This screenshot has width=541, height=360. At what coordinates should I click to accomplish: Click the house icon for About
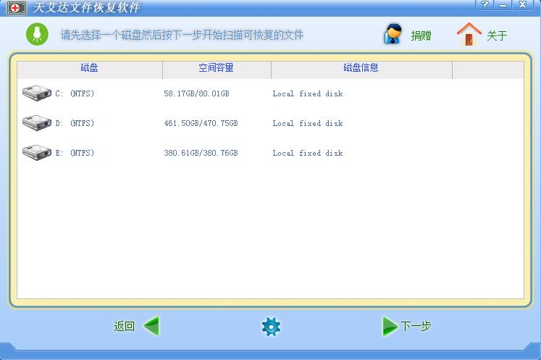(x=469, y=34)
